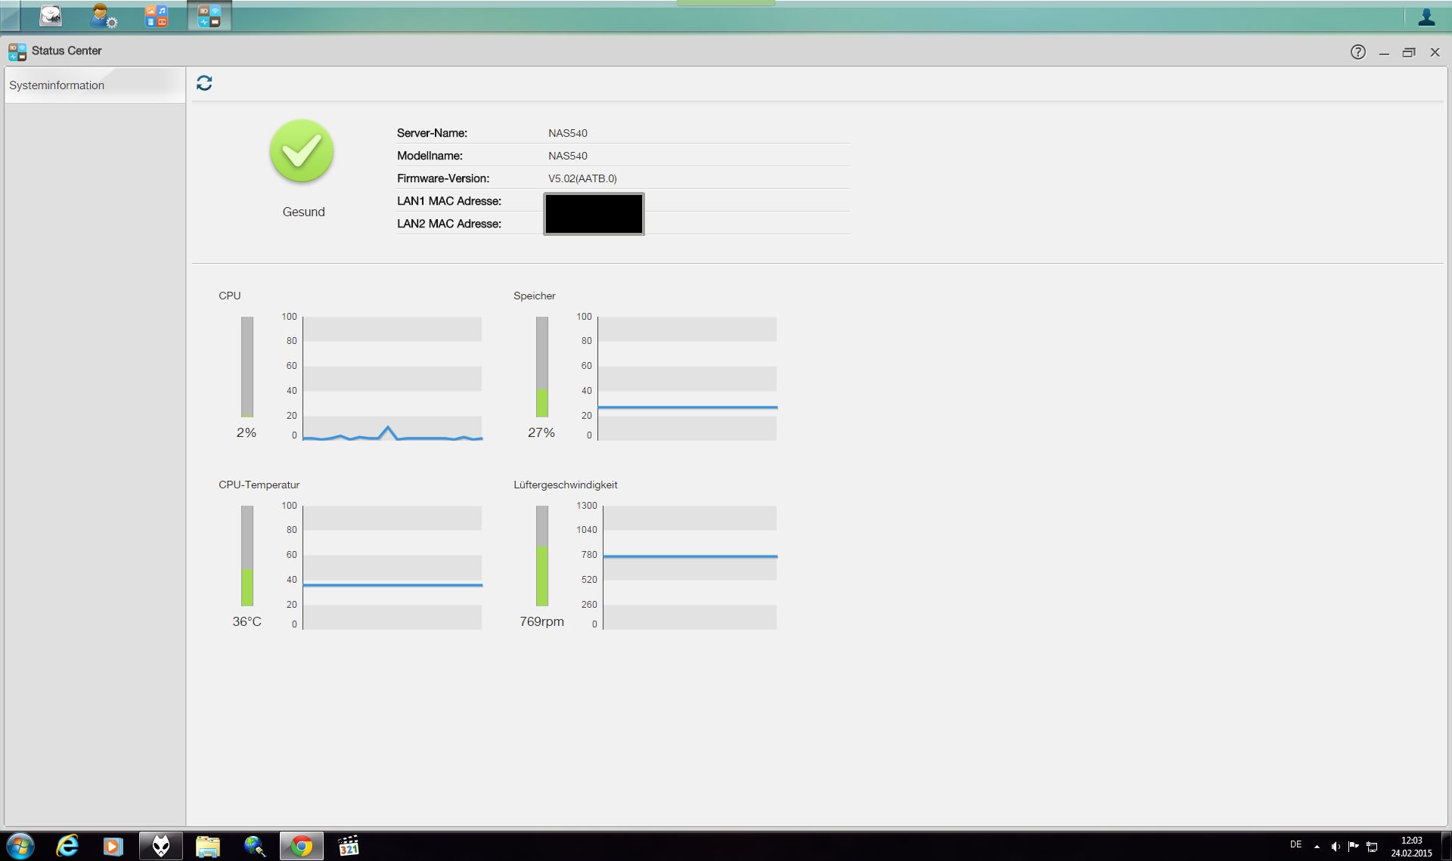Open the DE language selector in the taskbar
Viewport: 1452px width, 861px height.
pos(1295,844)
